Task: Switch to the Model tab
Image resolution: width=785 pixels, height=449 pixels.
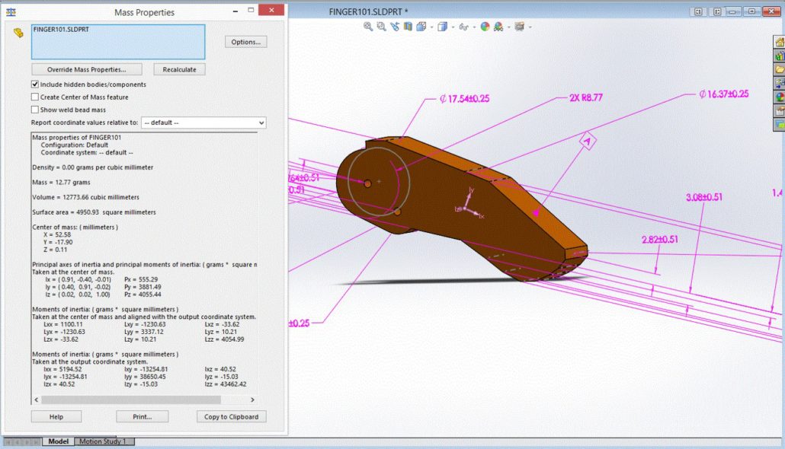Action: [58, 441]
